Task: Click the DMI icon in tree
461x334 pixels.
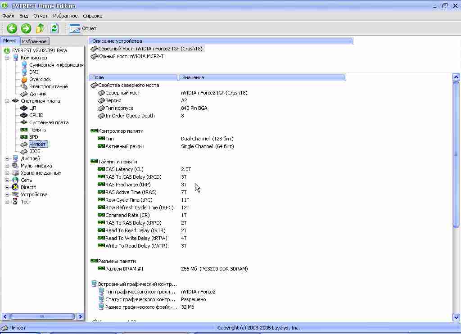Action: (x=24, y=72)
